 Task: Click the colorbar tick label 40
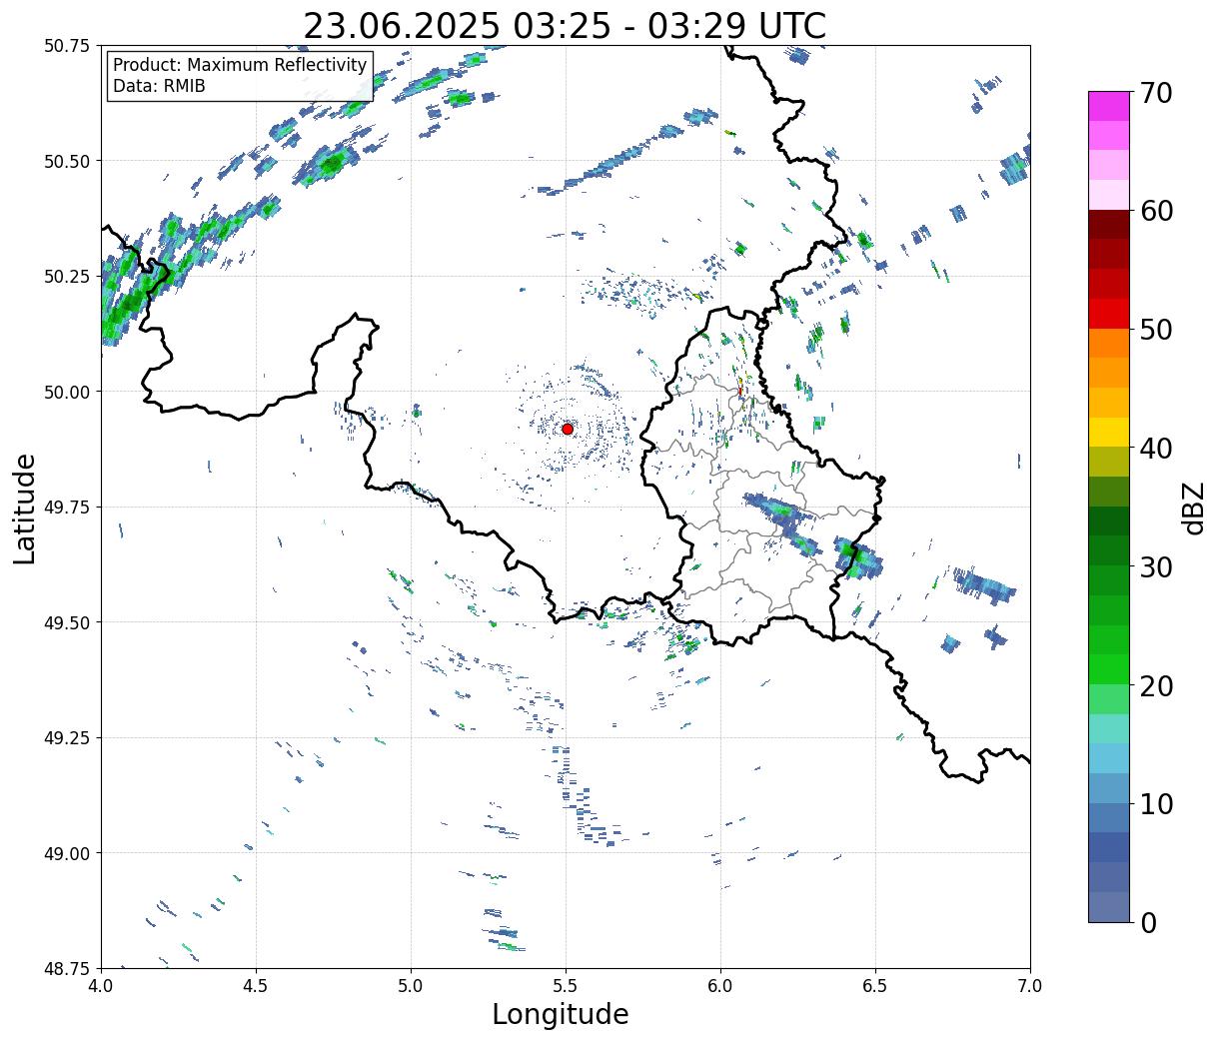(1156, 448)
